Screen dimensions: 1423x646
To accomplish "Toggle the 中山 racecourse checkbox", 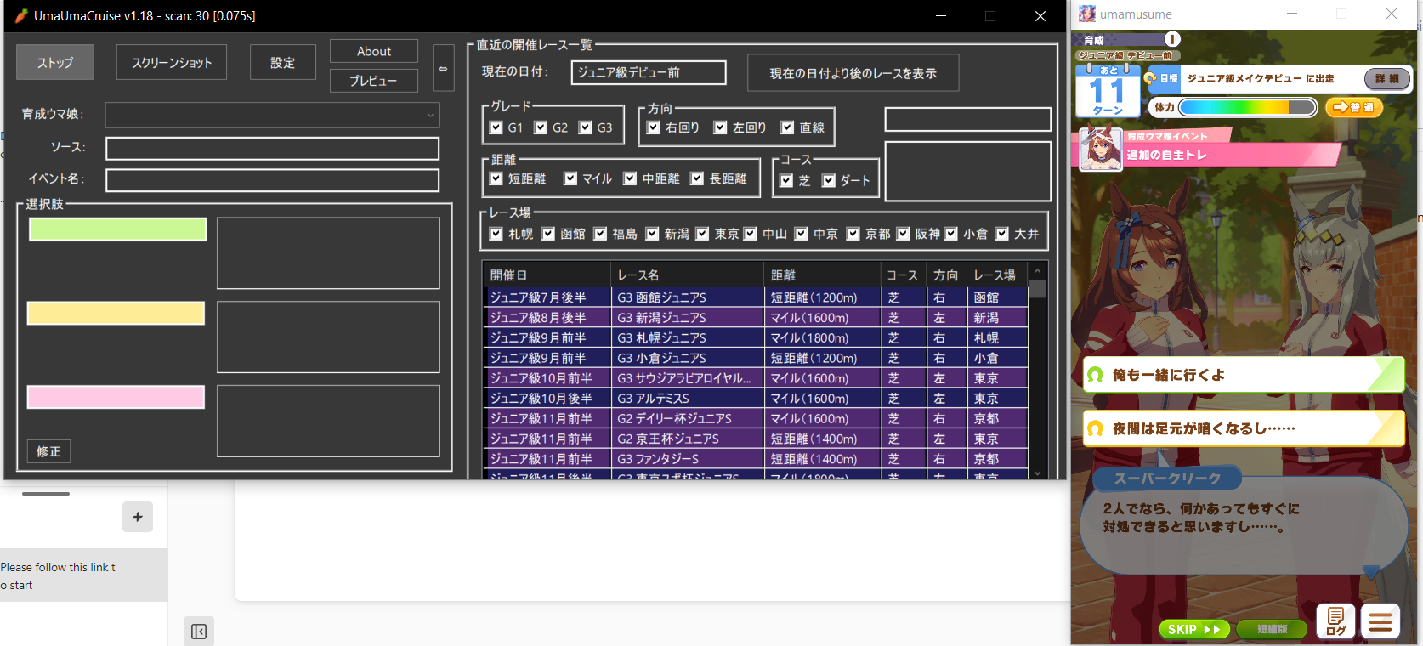I will click(751, 234).
